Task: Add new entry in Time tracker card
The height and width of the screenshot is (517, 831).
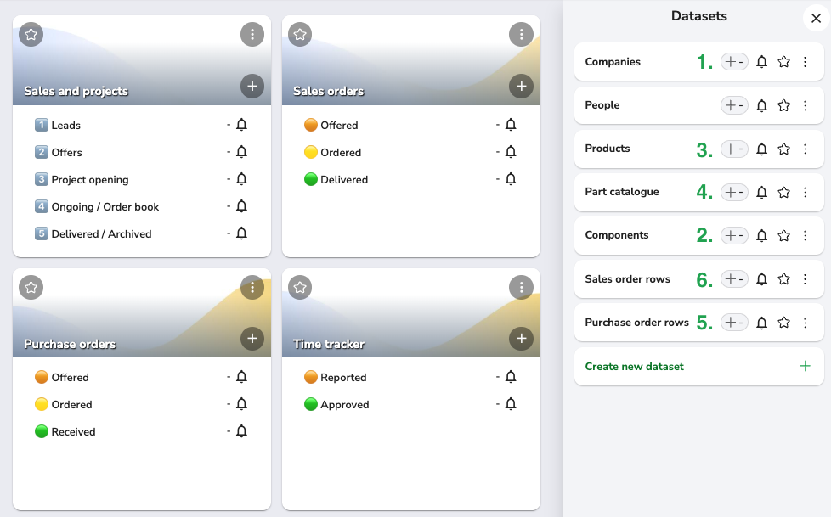Action: [521, 339]
